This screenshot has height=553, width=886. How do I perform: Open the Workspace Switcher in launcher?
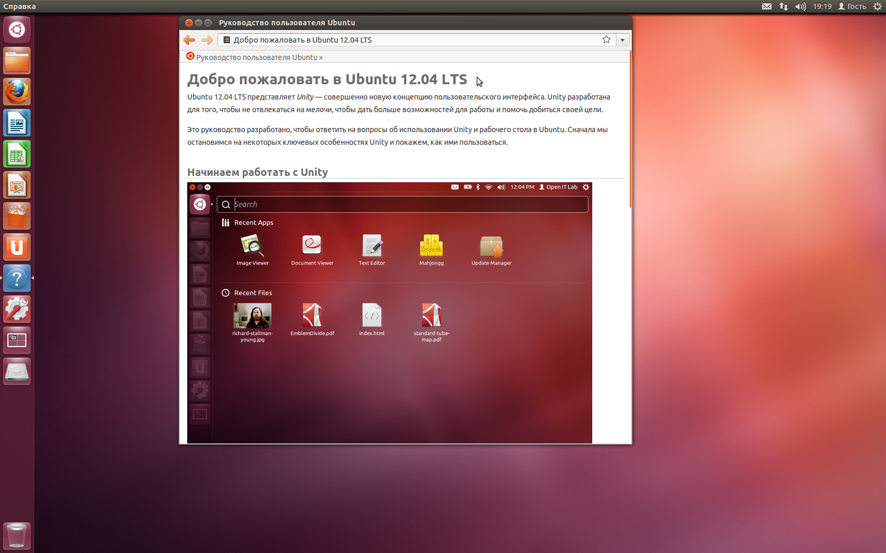point(17,341)
